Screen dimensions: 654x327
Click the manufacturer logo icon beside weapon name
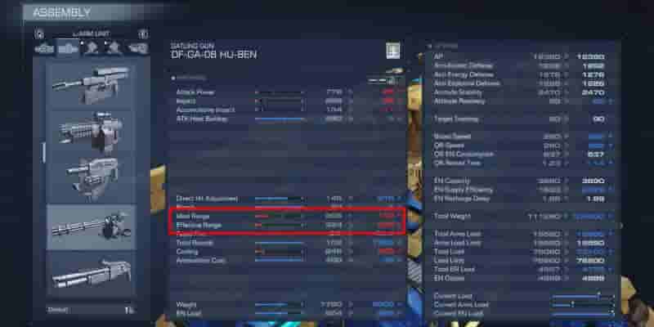(x=392, y=51)
